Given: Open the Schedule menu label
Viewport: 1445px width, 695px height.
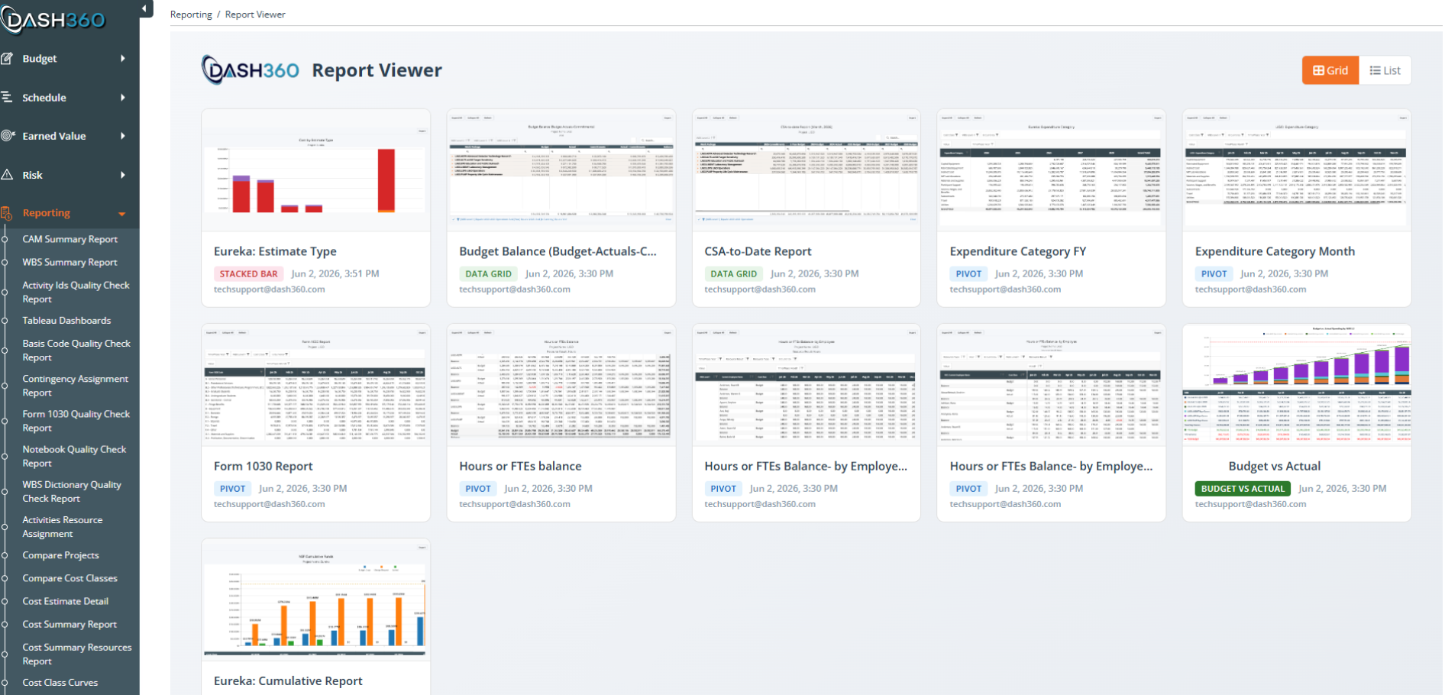Looking at the screenshot, I should pyautogui.click(x=44, y=98).
